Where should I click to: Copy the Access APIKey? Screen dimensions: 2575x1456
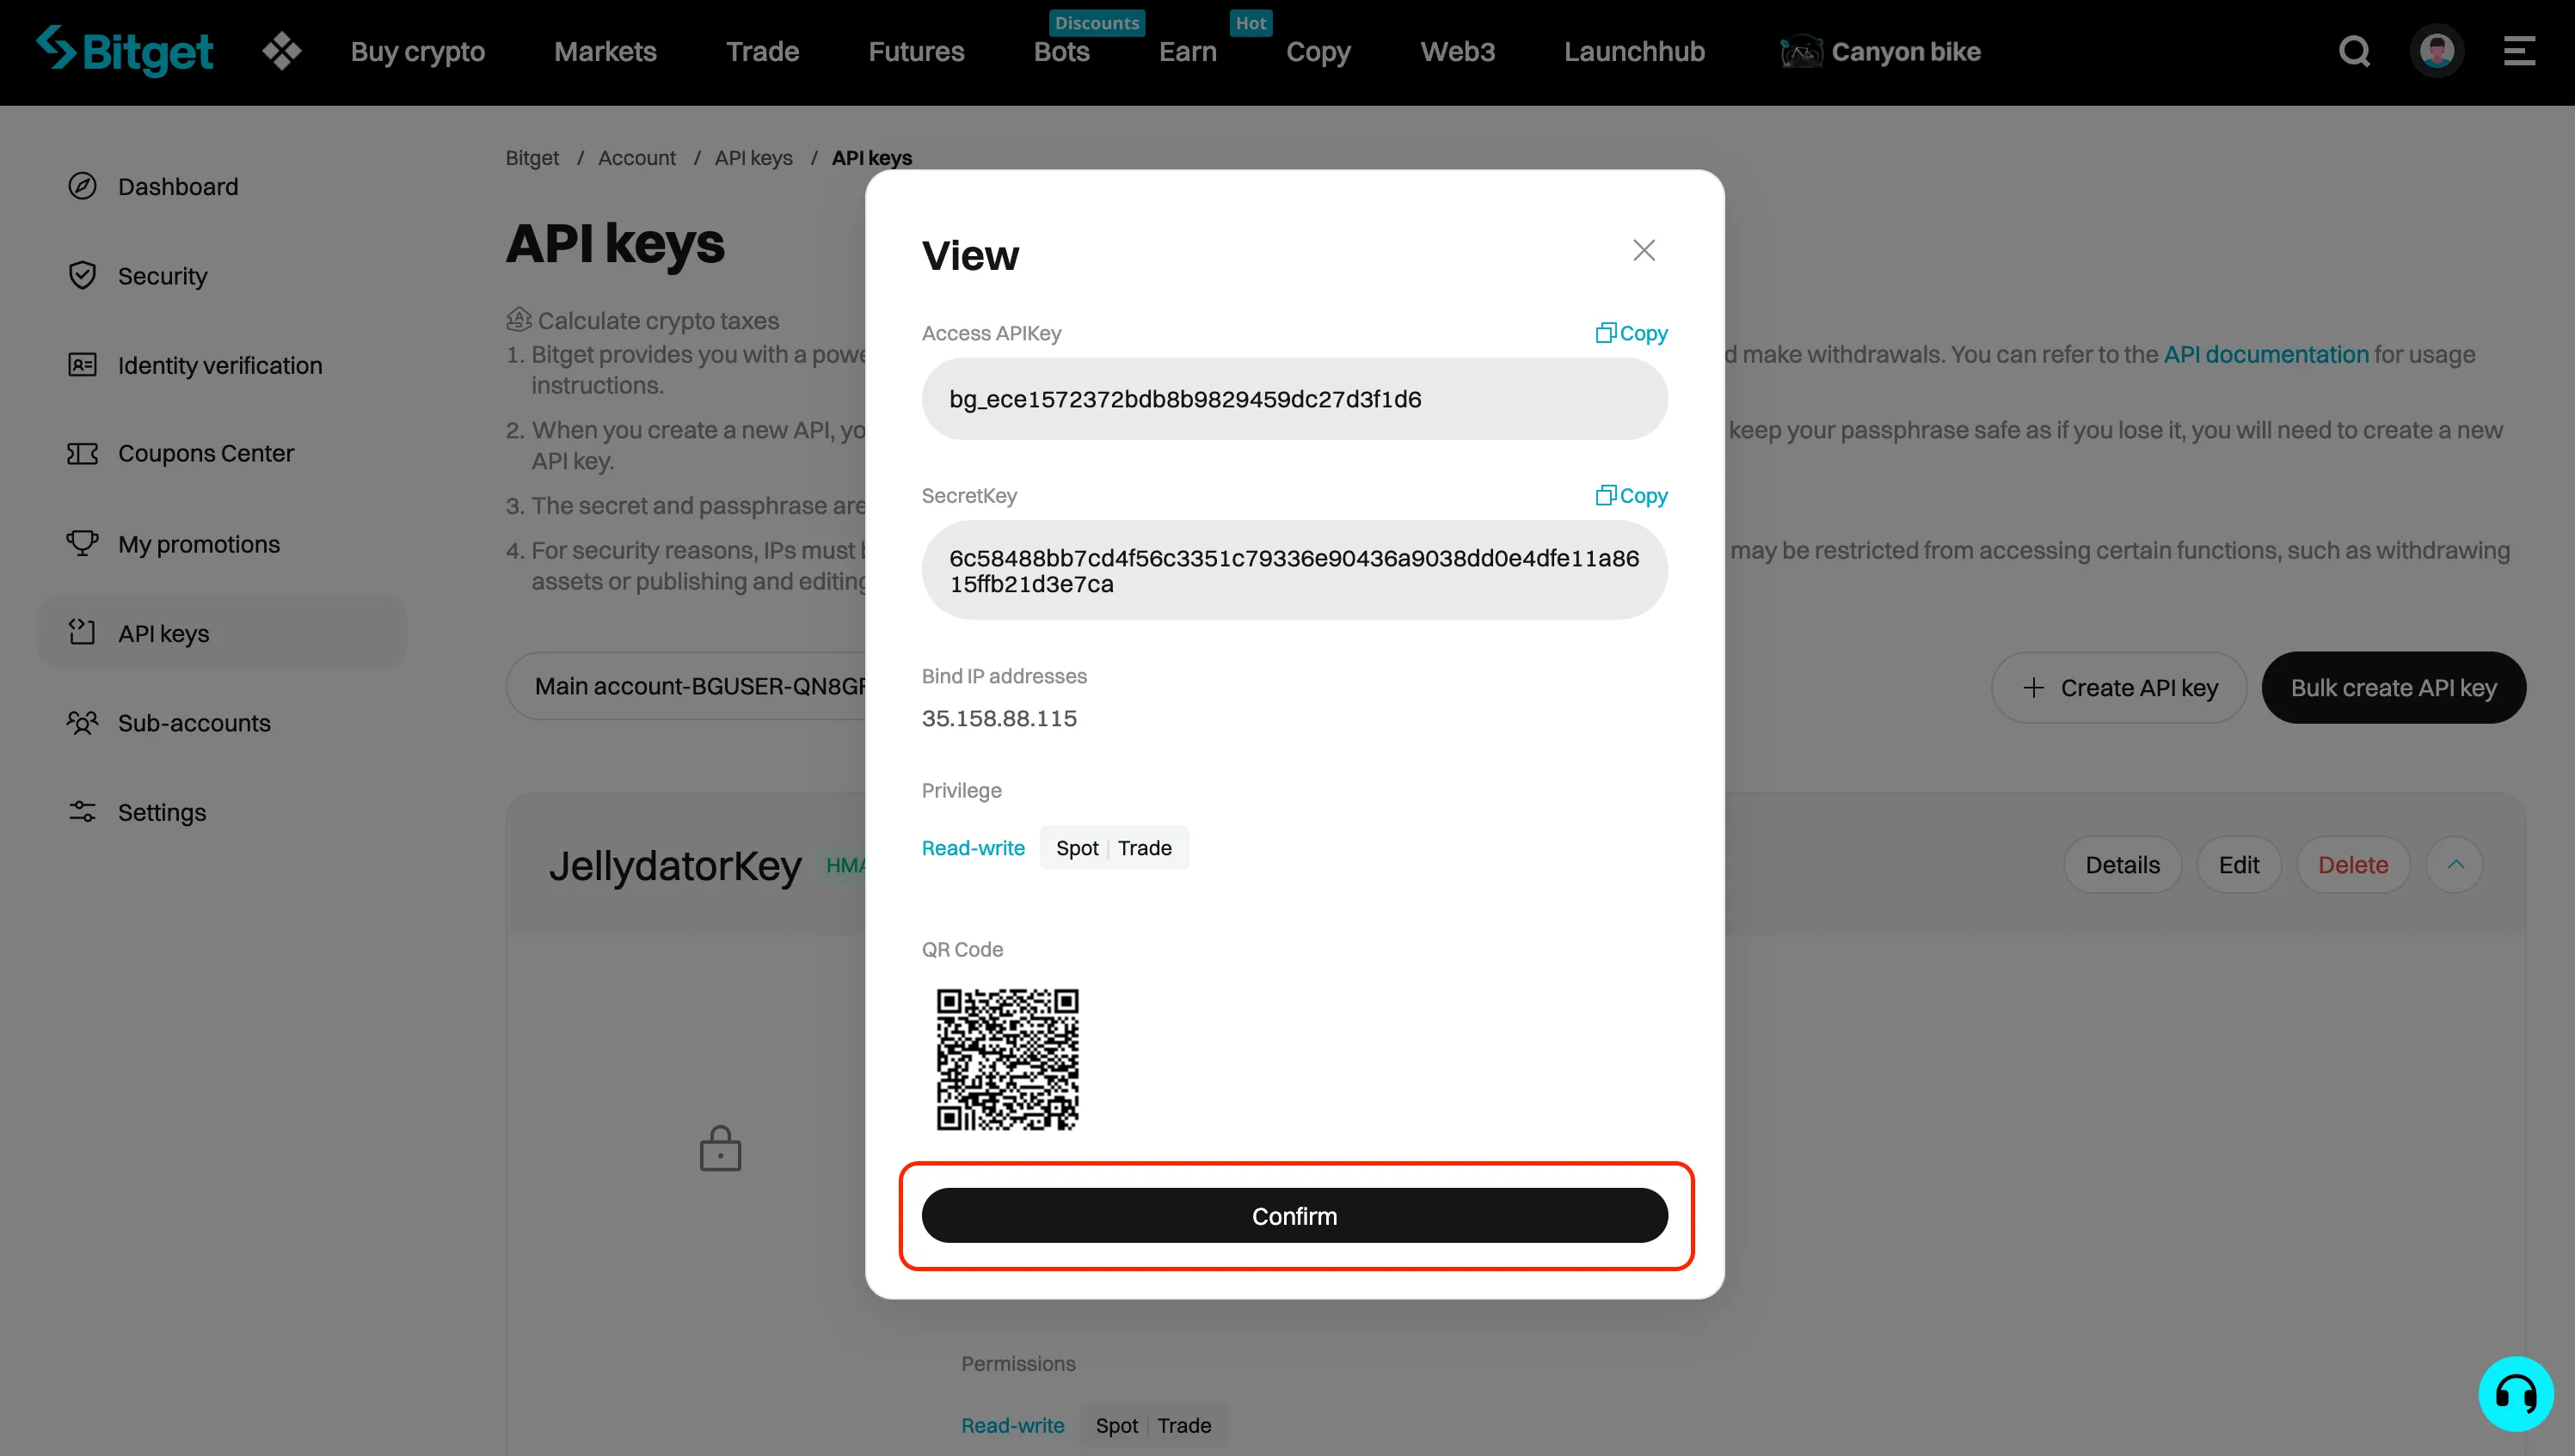coord(1631,333)
